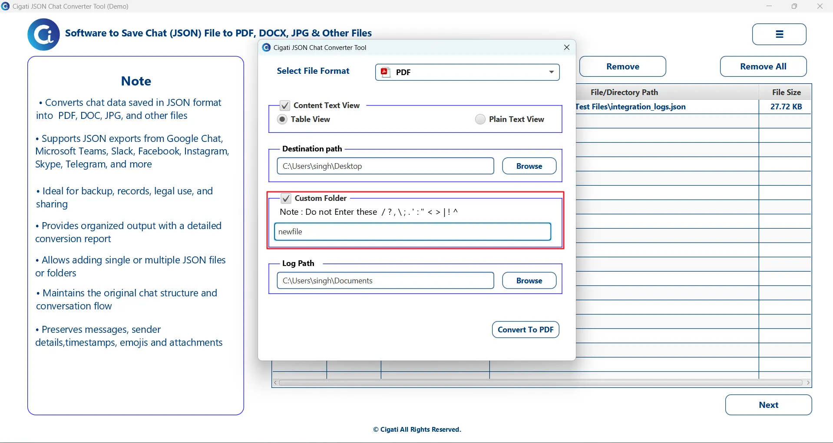Click the Remove button
833x443 pixels.
622,66
